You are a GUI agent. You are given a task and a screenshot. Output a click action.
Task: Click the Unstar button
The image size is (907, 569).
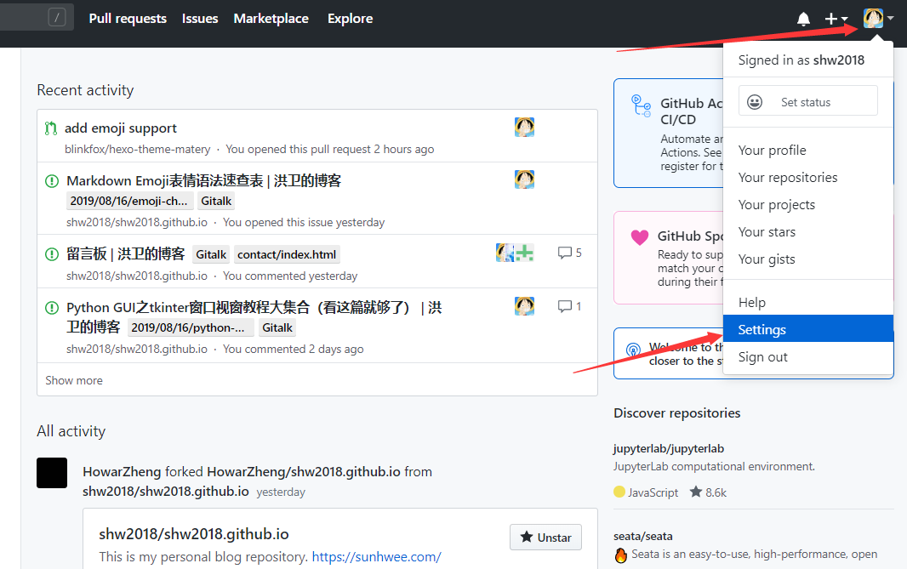545,538
